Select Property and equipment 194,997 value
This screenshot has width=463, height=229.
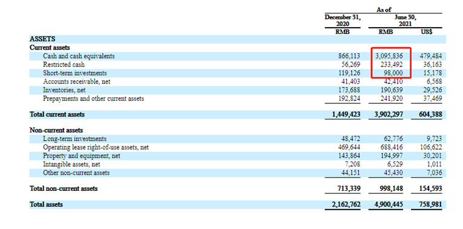tap(392, 156)
